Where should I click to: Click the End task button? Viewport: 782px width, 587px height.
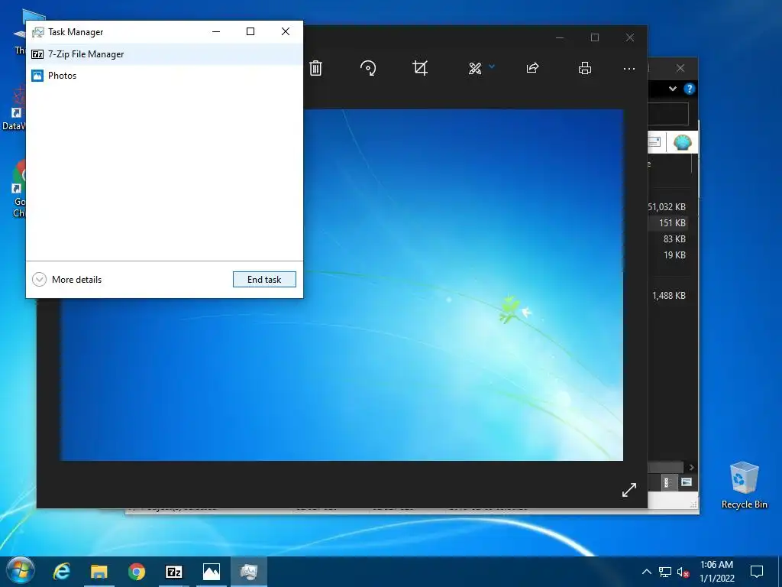coord(264,280)
